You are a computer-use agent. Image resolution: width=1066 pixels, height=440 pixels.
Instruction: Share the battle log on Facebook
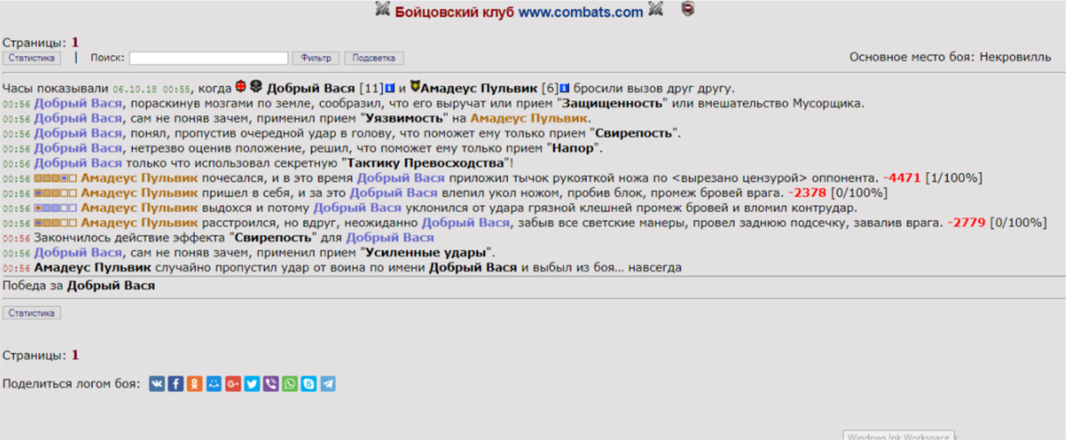pos(176,384)
